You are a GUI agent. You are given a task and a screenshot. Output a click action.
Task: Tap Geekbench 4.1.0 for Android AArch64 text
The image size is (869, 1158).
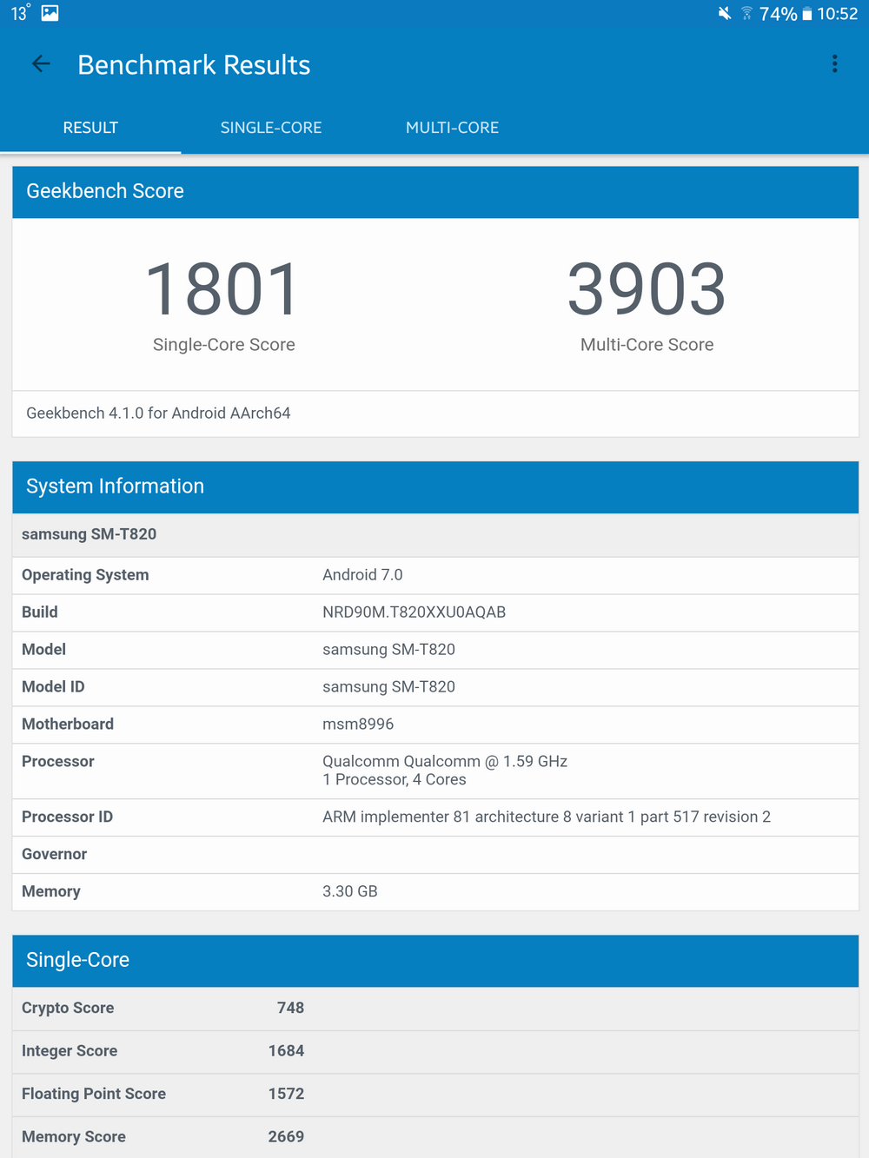(158, 414)
